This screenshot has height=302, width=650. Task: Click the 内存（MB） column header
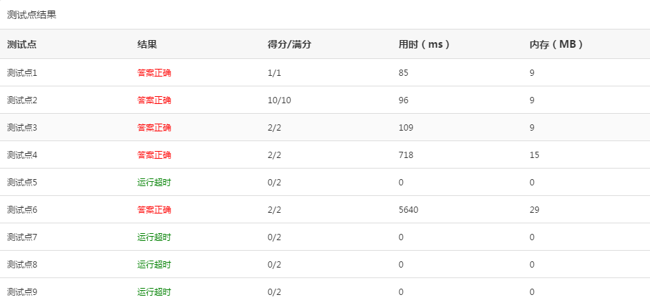pyautogui.click(x=557, y=44)
